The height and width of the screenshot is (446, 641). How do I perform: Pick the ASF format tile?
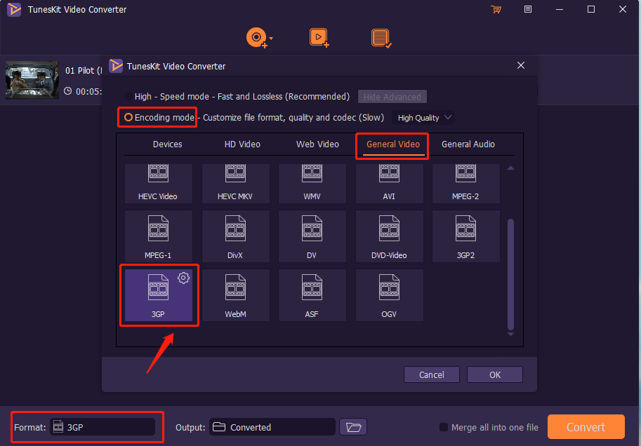pyautogui.click(x=312, y=295)
